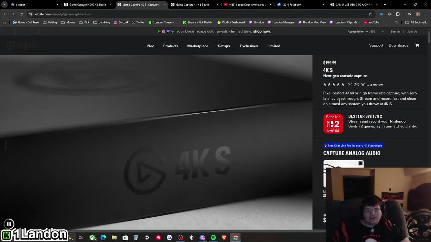Viewport: 431px width, 242px height.
Task: Reload the Elgato page
Action: point(21,14)
